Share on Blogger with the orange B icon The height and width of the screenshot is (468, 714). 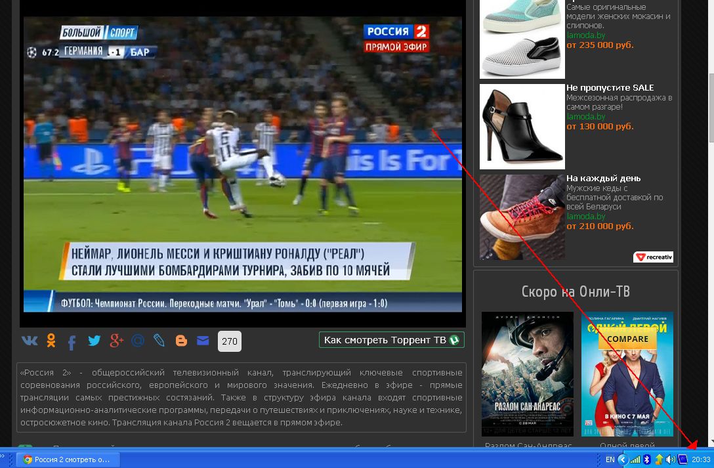pos(181,341)
